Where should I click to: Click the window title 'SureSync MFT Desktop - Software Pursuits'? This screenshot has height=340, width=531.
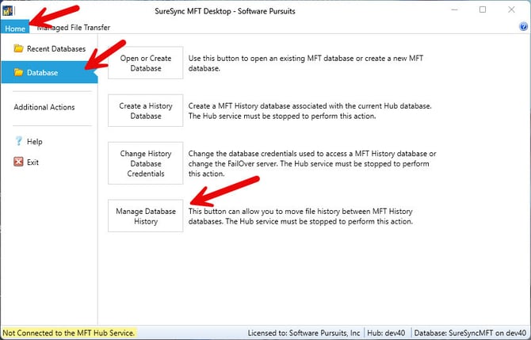[225, 11]
